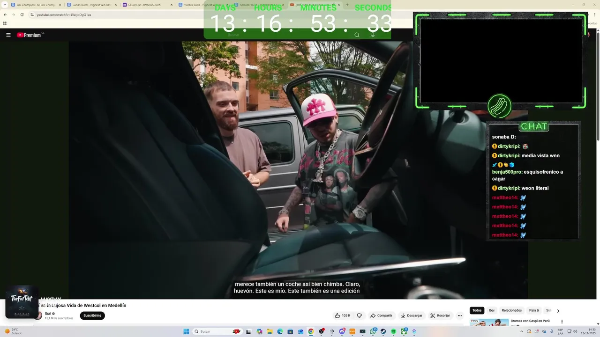
Task: Open video options menu for Bromas con Gaspi
Action: (x=562, y=322)
